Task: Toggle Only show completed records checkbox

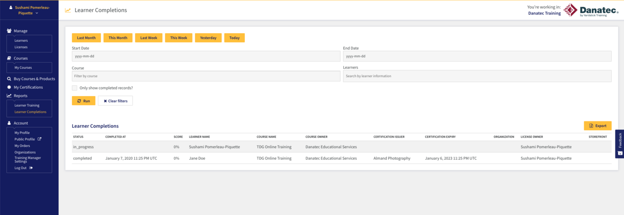Action: pos(74,88)
